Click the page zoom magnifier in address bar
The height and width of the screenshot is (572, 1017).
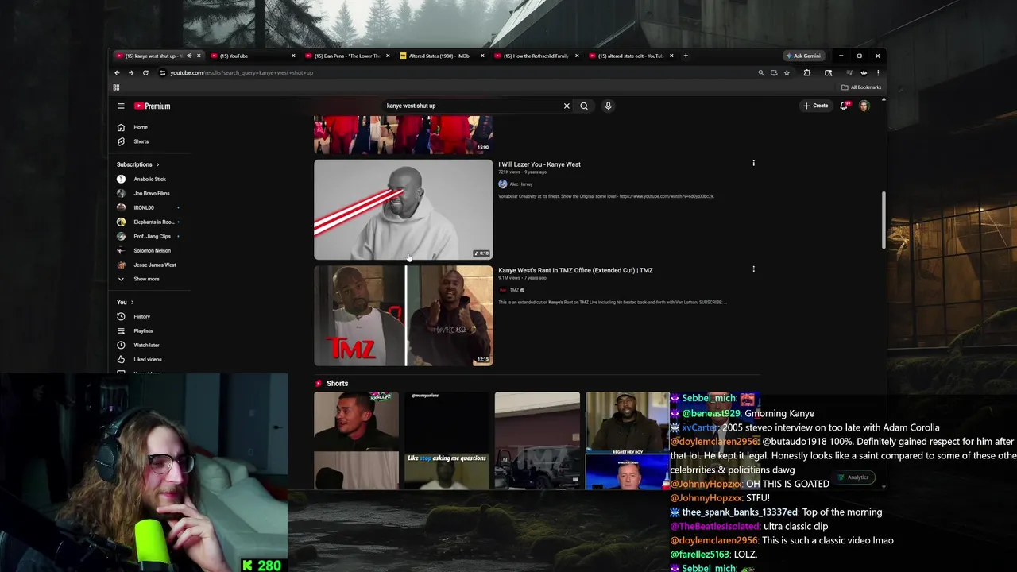tap(761, 72)
